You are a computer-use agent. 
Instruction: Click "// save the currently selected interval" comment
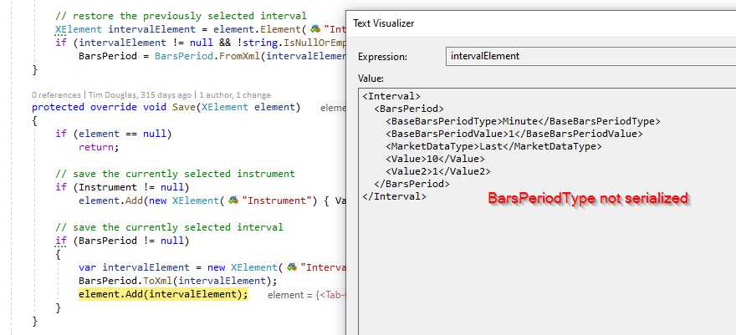tap(169, 227)
